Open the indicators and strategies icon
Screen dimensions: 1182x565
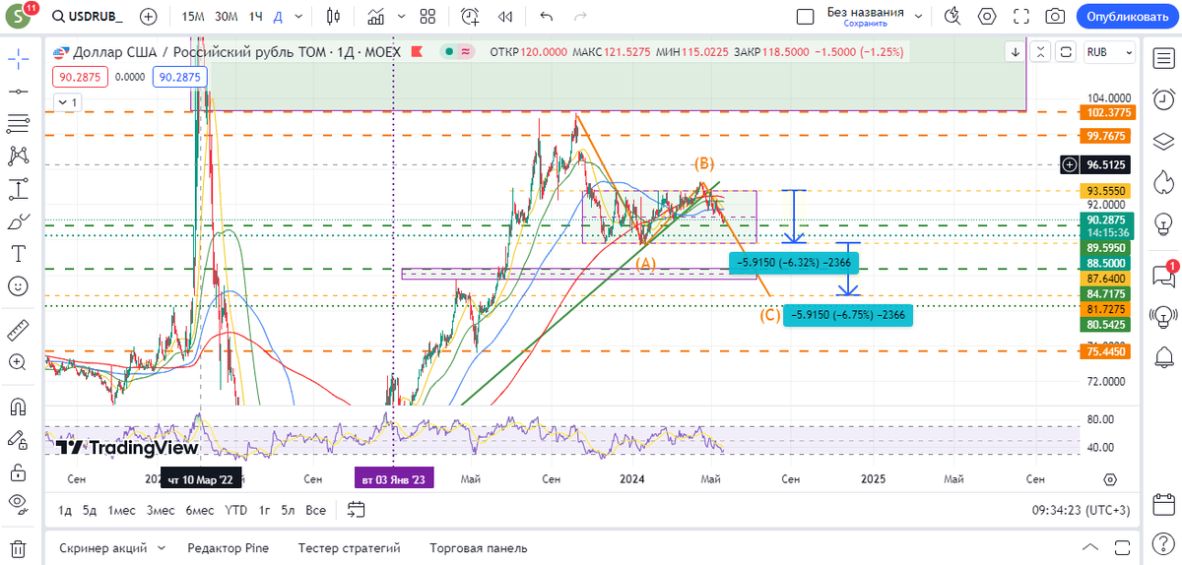375,17
